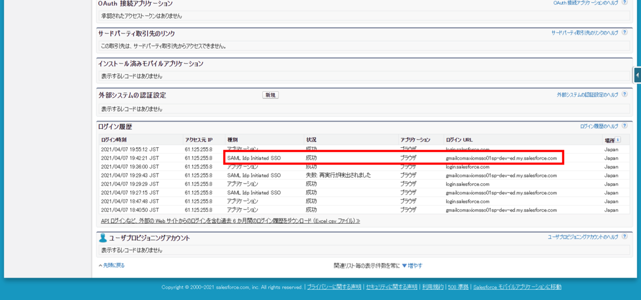Screen dimensions: 641x300
Task: Click the サードパーティ取引先のリンク section heading
Action: pos(137,34)
